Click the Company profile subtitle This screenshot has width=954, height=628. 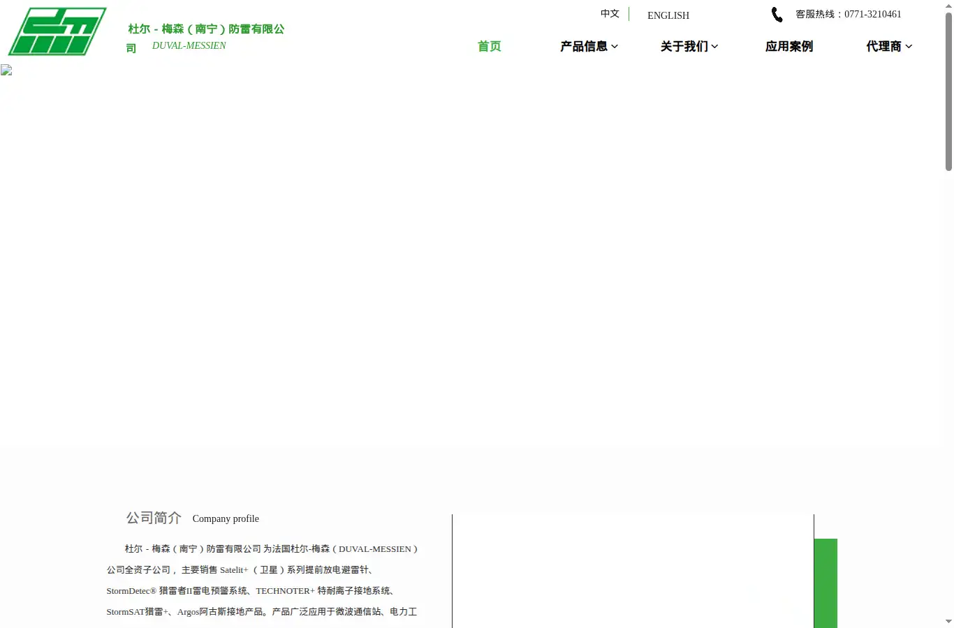click(226, 518)
